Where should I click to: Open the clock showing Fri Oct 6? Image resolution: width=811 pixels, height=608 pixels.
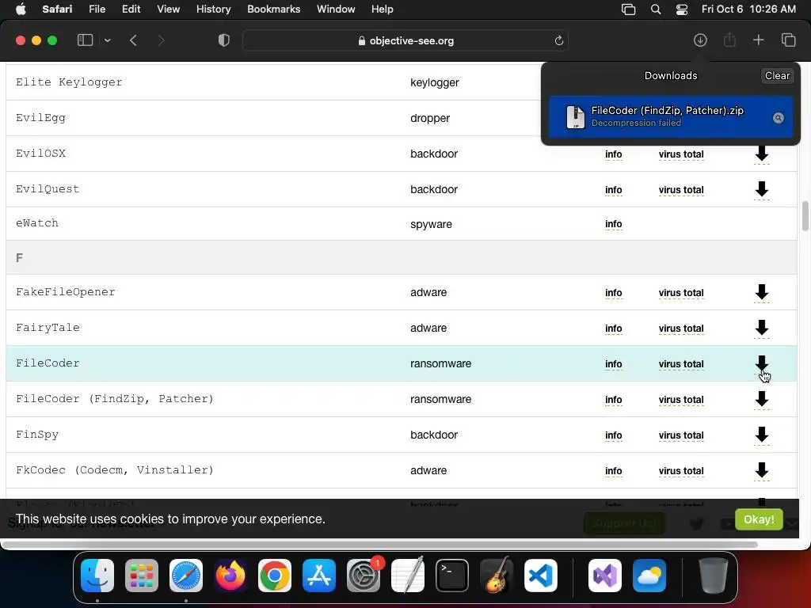coord(748,9)
